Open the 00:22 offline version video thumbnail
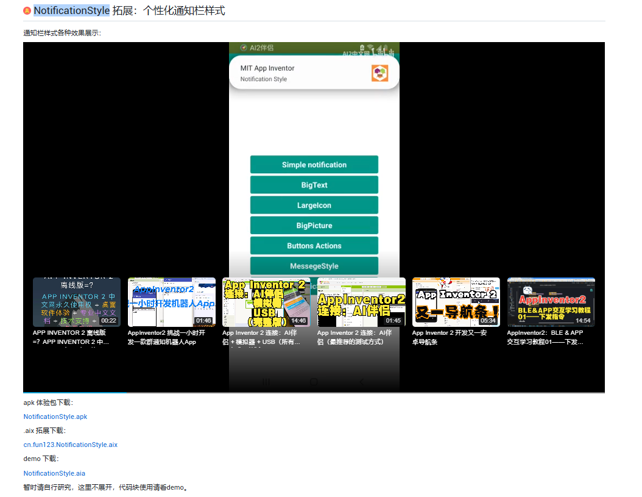The height and width of the screenshot is (497, 642). (x=77, y=302)
